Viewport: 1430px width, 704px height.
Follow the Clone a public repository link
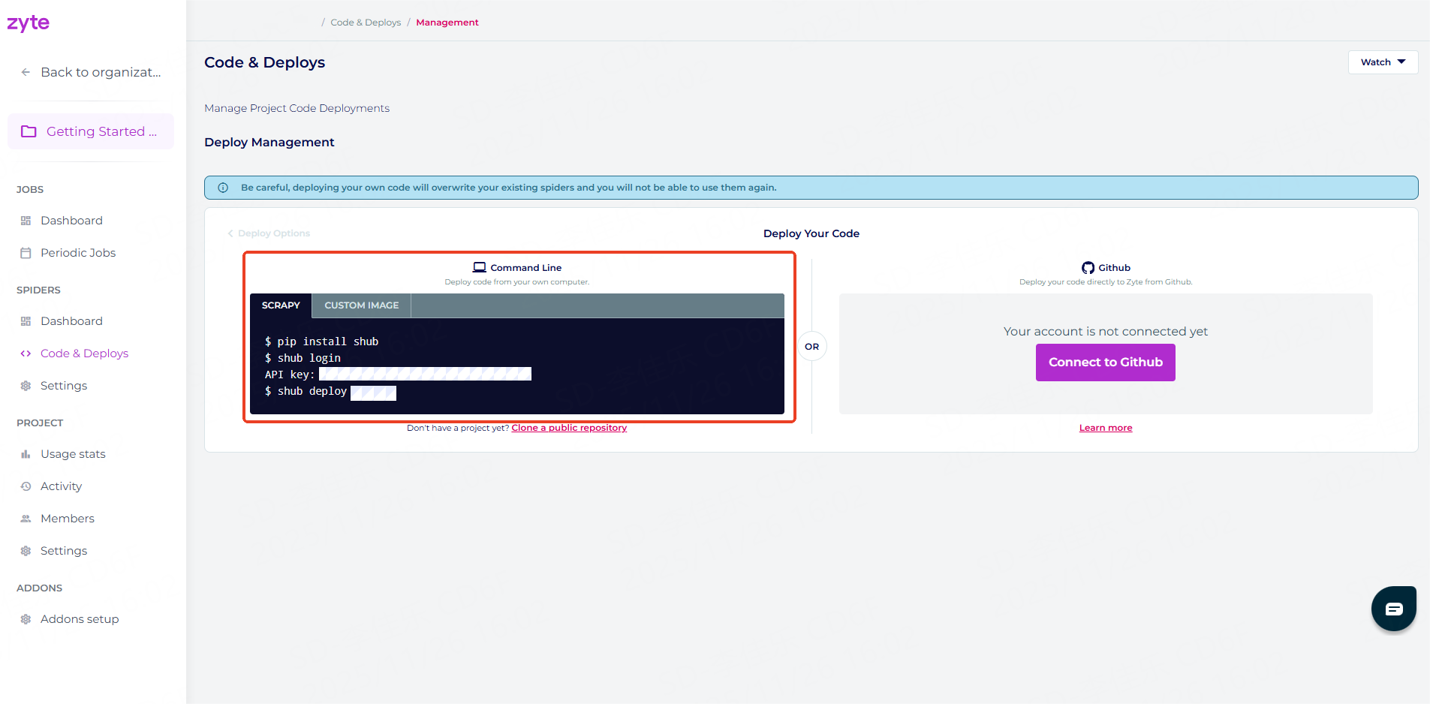point(569,427)
